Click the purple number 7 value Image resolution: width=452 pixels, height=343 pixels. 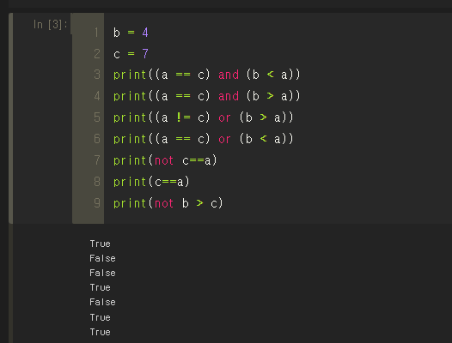tap(145, 54)
